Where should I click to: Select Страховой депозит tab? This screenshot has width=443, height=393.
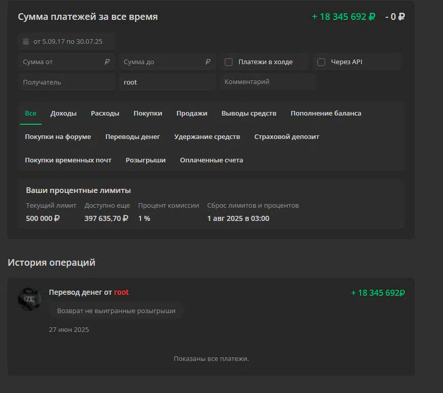(287, 137)
